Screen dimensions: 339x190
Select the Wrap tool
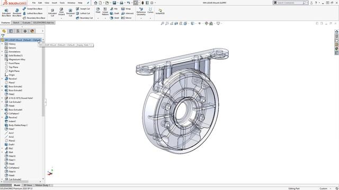(x=126, y=9)
